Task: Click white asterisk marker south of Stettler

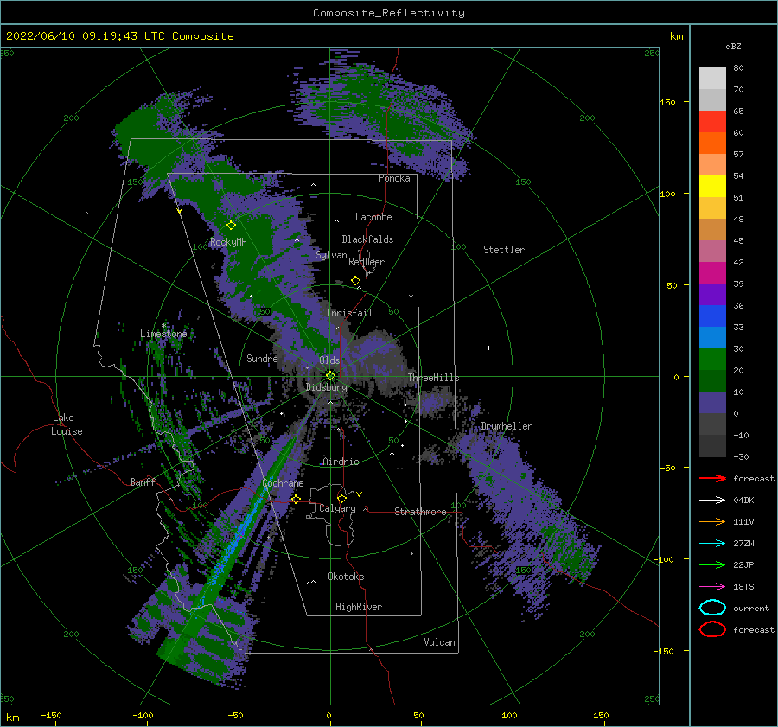Action: coord(411,297)
